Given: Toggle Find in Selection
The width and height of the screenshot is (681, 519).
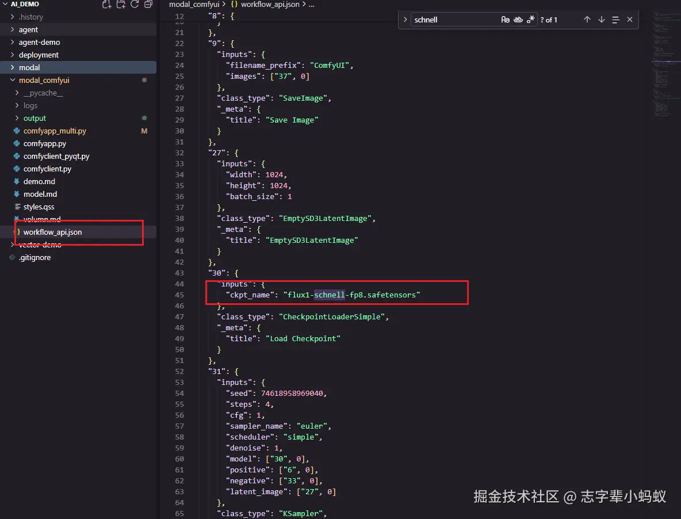Looking at the screenshot, I should [615, 20].
